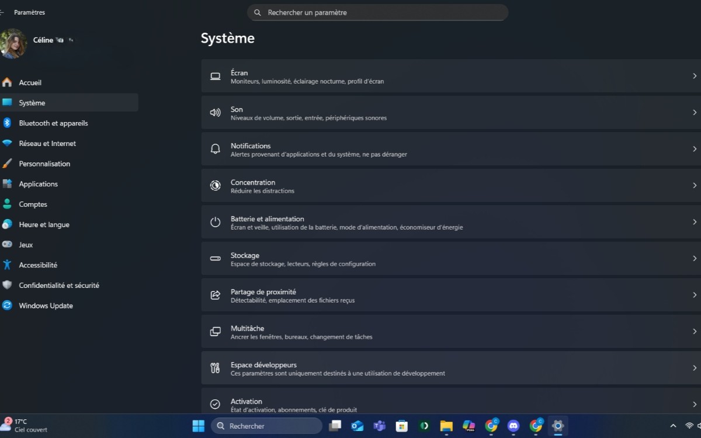This screenshot has width=701, height=438.
Task: Click the Son speaker icon
Action: [214, 113]
